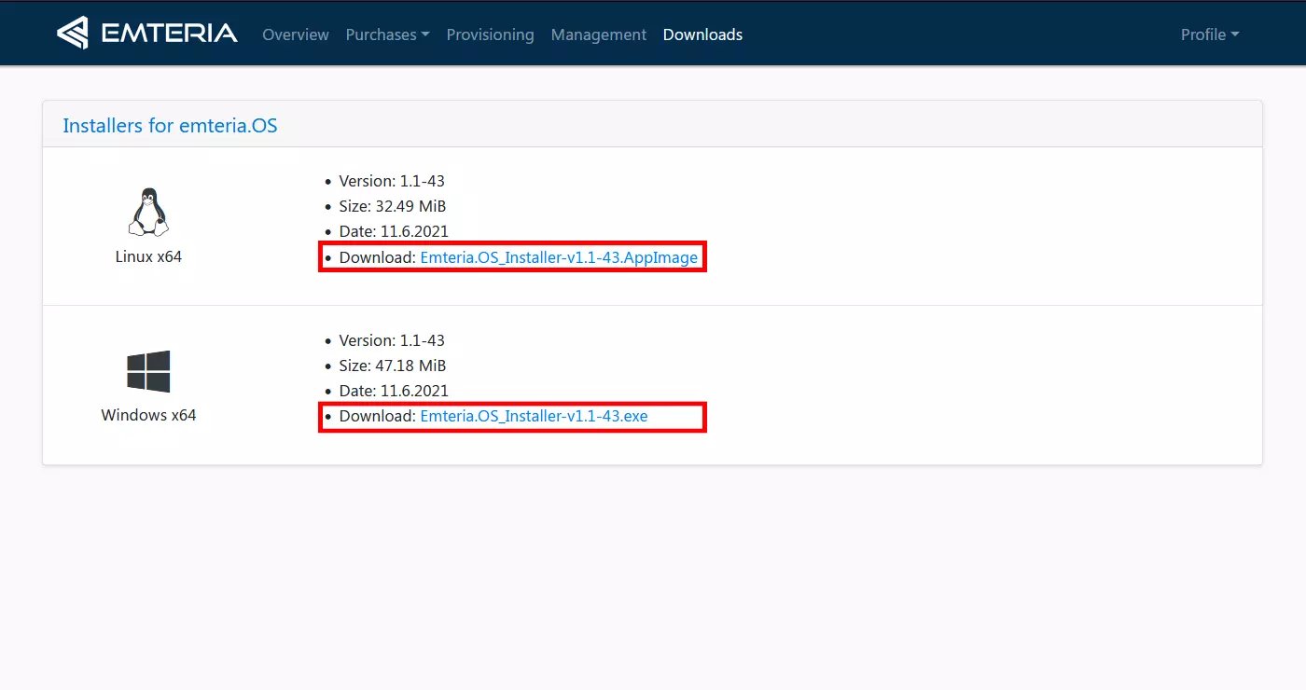Screen dimensions: 1306x690
Task: Click the Linux penguin icon
Action: 148,212
